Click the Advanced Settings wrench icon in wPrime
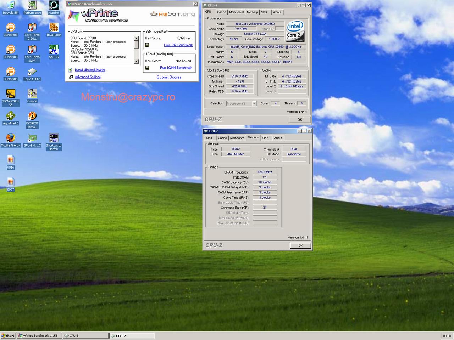The image size is (454, 340). pos(71,77)
